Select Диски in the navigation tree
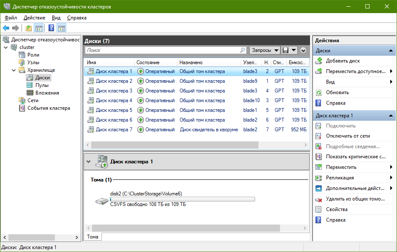This screenshot has width=397, height=252. (43, 78)
